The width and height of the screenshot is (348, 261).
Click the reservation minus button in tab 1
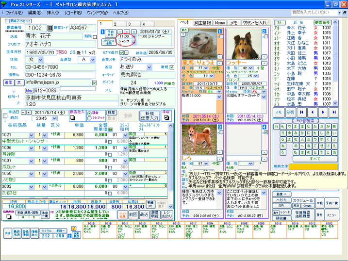120,32
